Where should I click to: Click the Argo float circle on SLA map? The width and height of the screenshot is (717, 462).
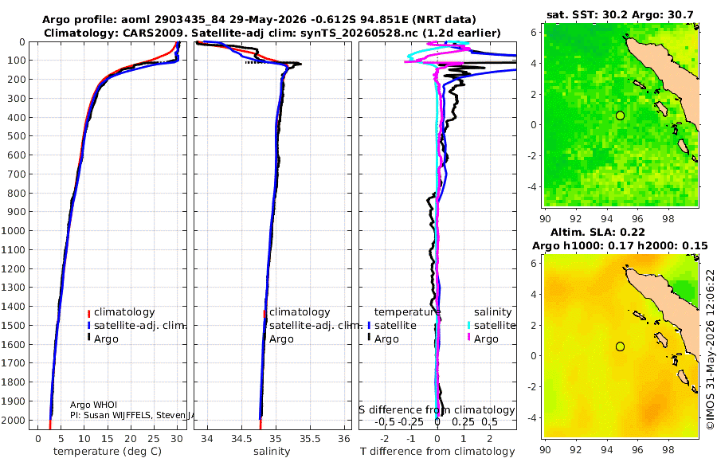click(620, 346)
